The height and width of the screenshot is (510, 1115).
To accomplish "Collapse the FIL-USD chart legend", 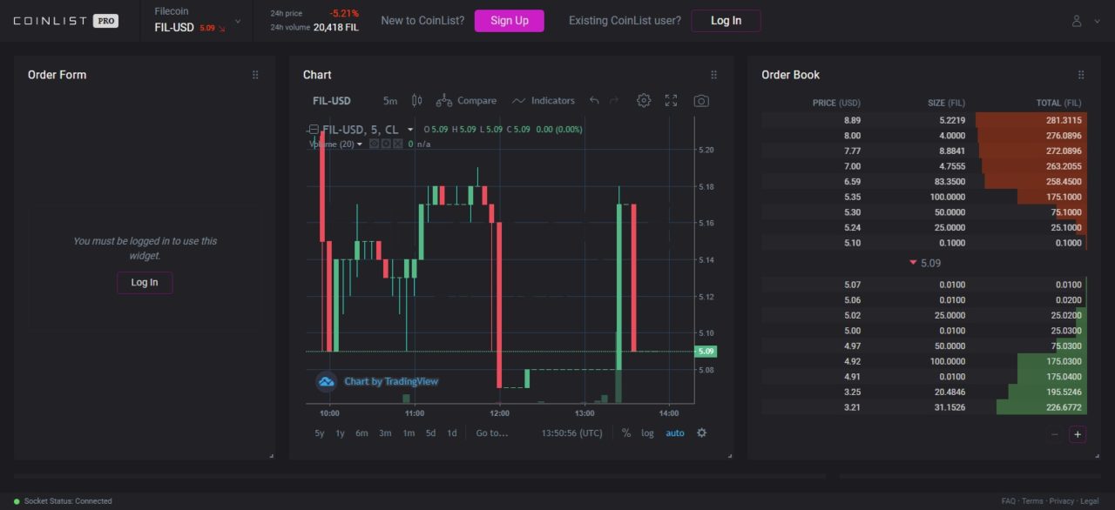I will (313, 130).
